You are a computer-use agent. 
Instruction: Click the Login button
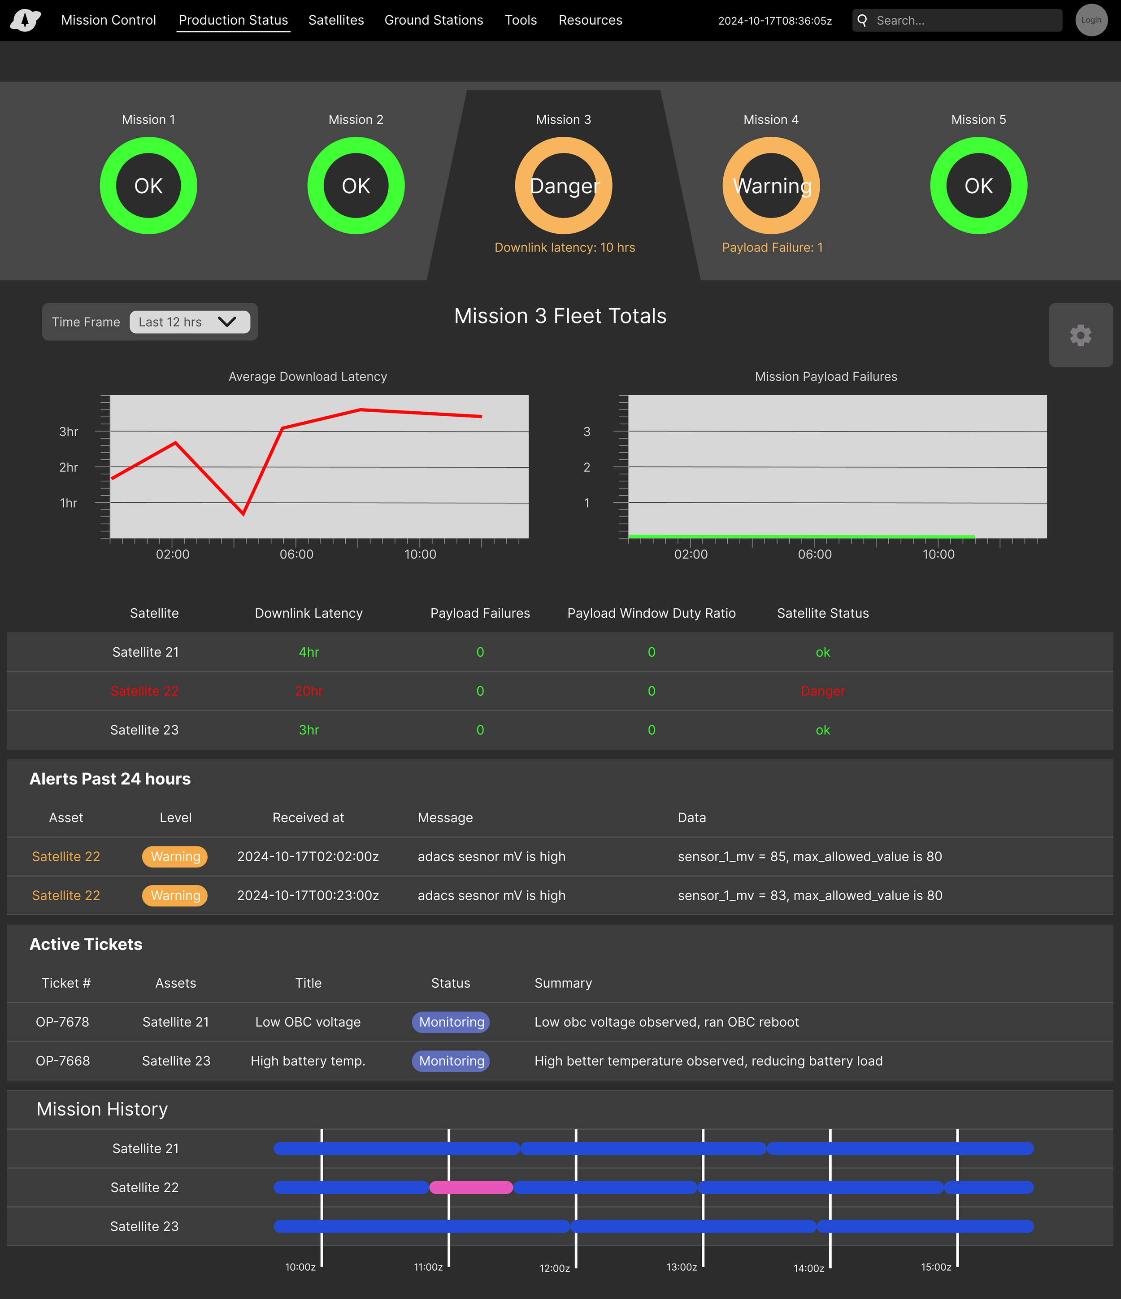pyautogui.click(x=1091, y=19)
